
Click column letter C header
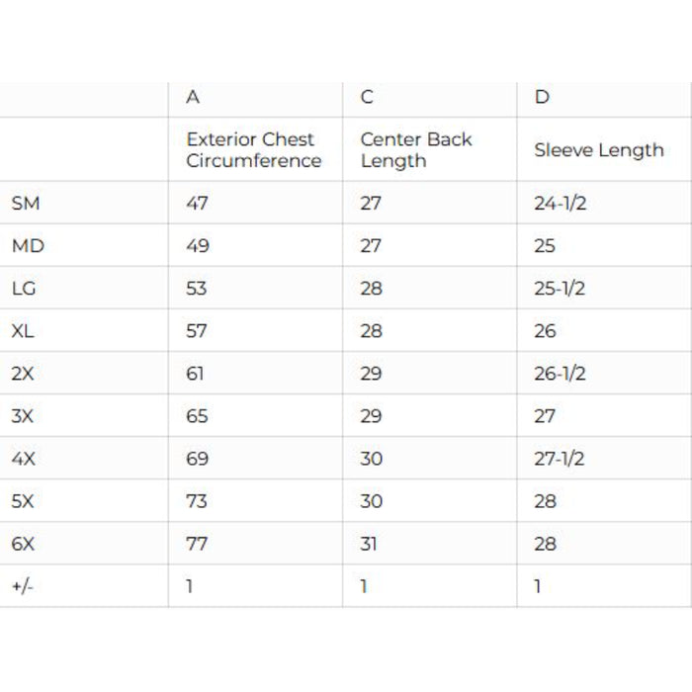pos(367,97)
